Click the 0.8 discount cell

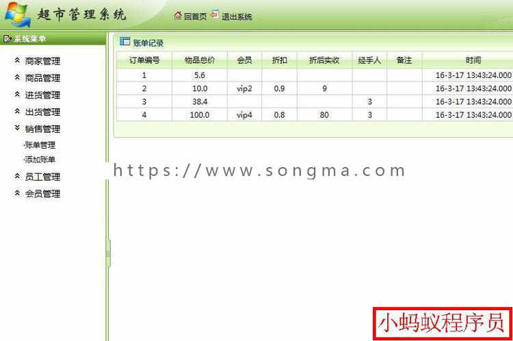coord(279,115)
